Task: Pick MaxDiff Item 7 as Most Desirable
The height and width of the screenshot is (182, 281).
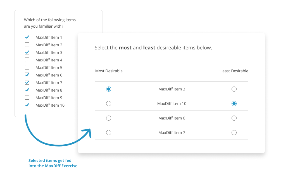Action: 109,133
